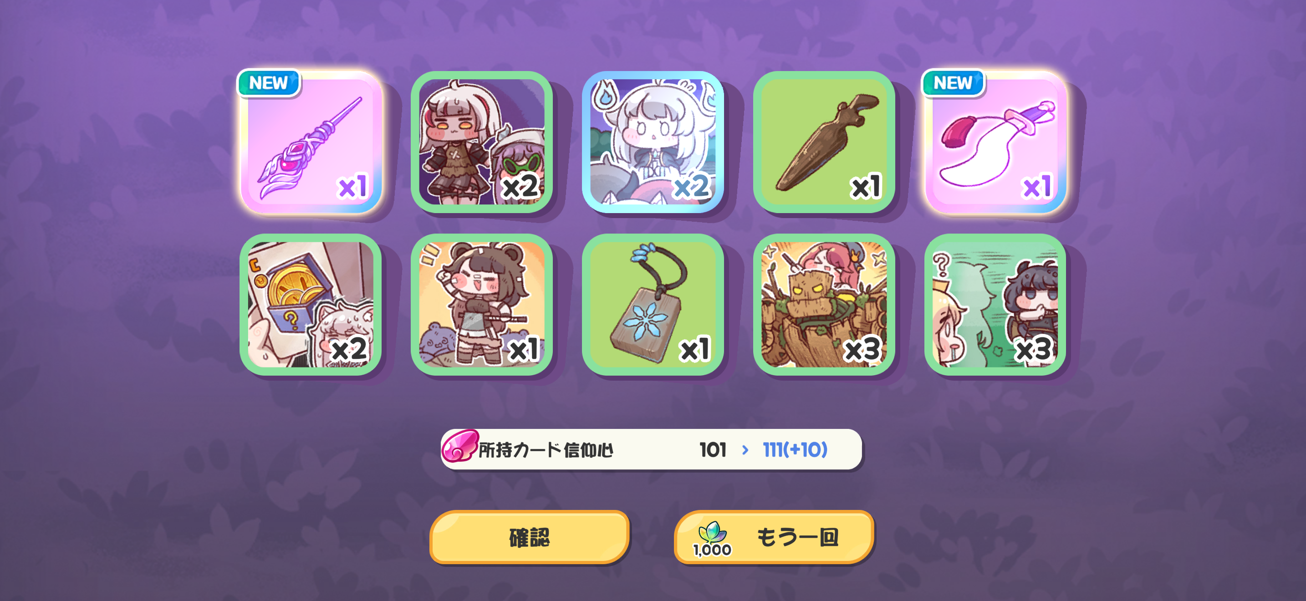Click the もう一回 draw again button

(x=774, y=537)
